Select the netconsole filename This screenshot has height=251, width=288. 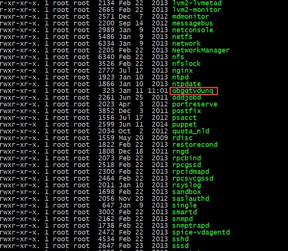(192, 30)
